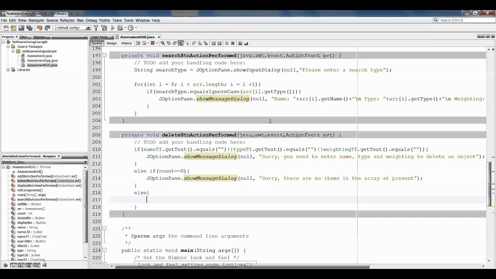This screenshot has width=496, height=279.
Task: Expand the Libraries node
Action: [x=8, y=70]
